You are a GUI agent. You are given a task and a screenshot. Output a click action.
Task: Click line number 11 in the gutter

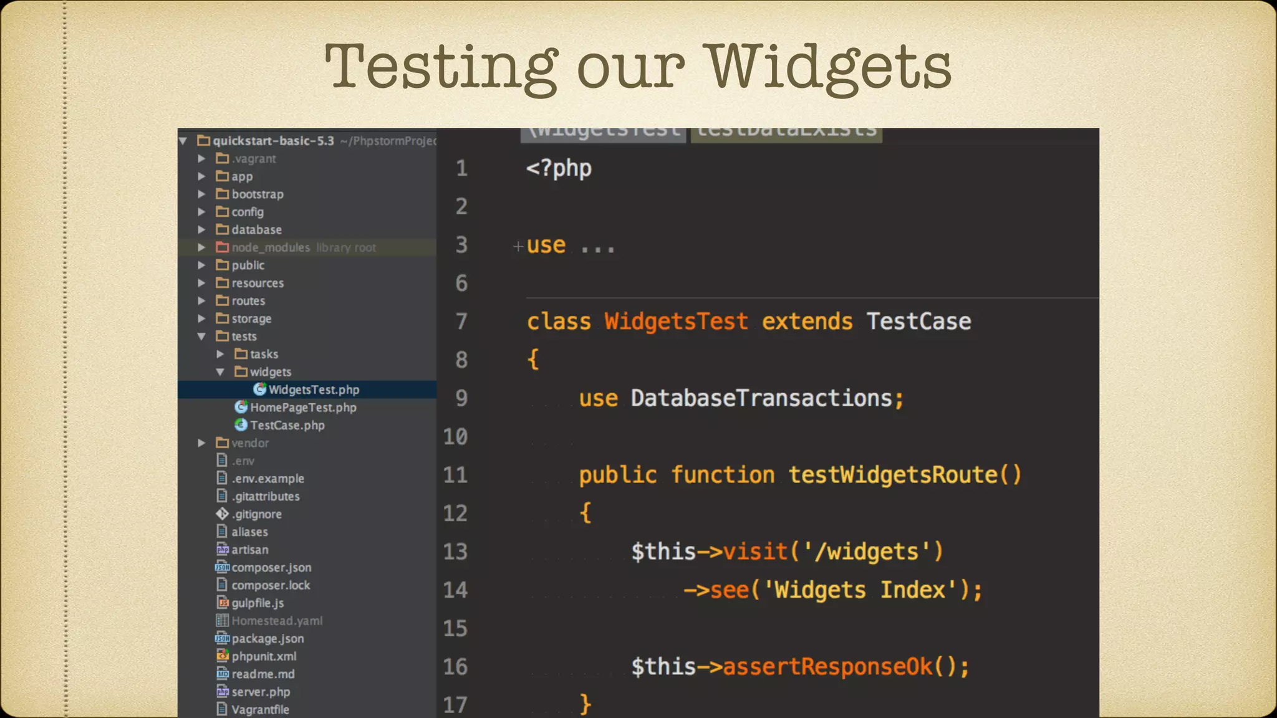tap(455, 476)
